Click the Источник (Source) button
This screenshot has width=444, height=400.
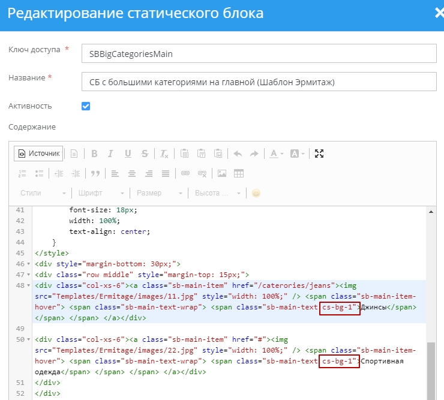39,154
